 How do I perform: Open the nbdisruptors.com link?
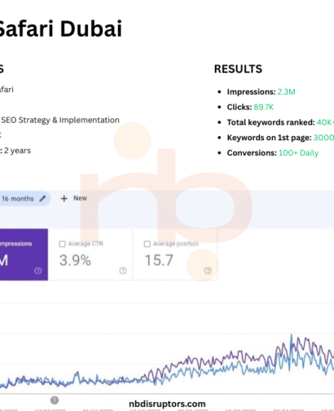point(167,404)
